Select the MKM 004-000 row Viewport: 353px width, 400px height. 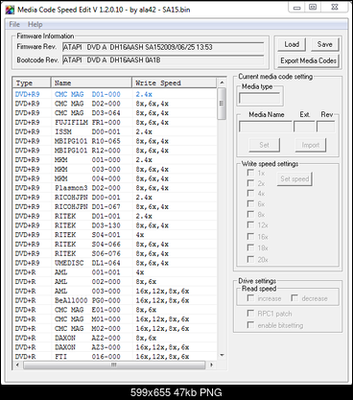(115, 178)
